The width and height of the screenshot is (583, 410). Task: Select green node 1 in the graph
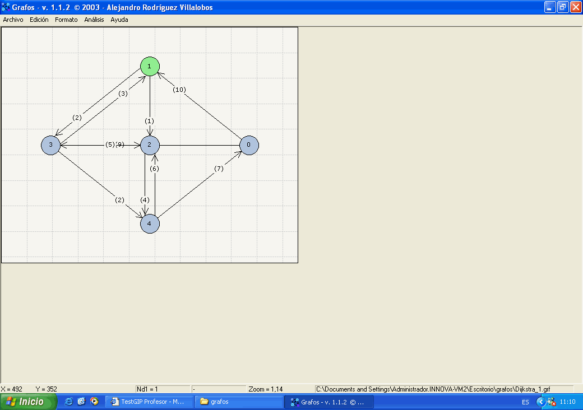[150, 67]
